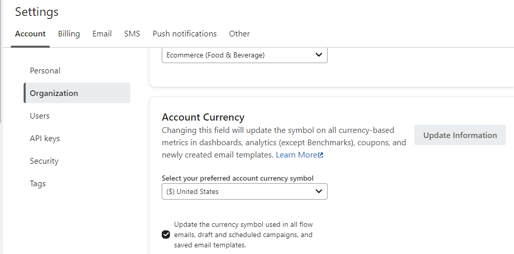514x254 pixels.
Task: Open the Learn More external link icon
Action: coord(321,155)
